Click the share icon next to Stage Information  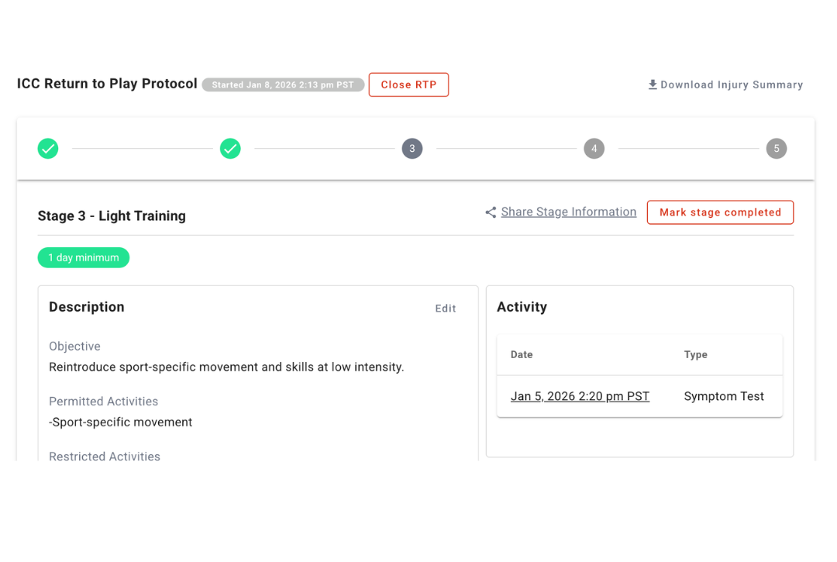pyautogui.click(x=491, y=212)
